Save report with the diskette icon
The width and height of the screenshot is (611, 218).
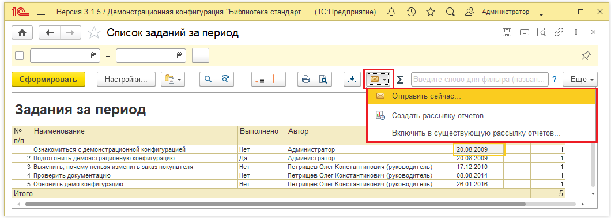[x=507, y=32]
